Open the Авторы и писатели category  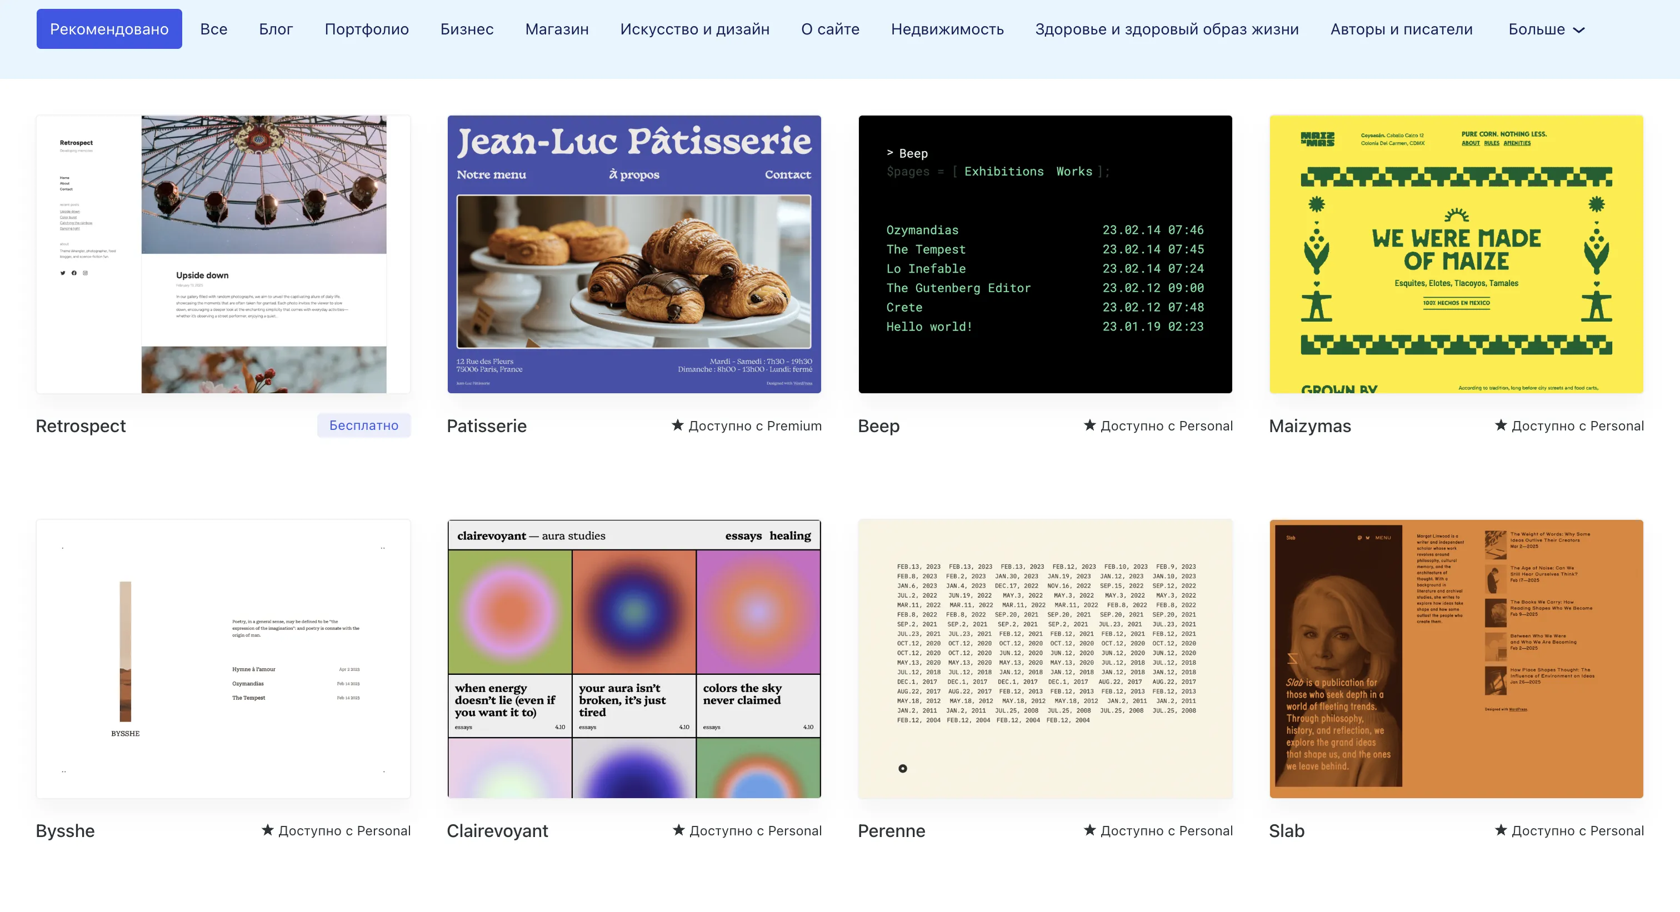[x=1402, y=29]
